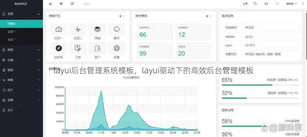Expand the sidebar 用户 menu chevron
The height and width of the screenshot is (137, 307).
[39, 90]
